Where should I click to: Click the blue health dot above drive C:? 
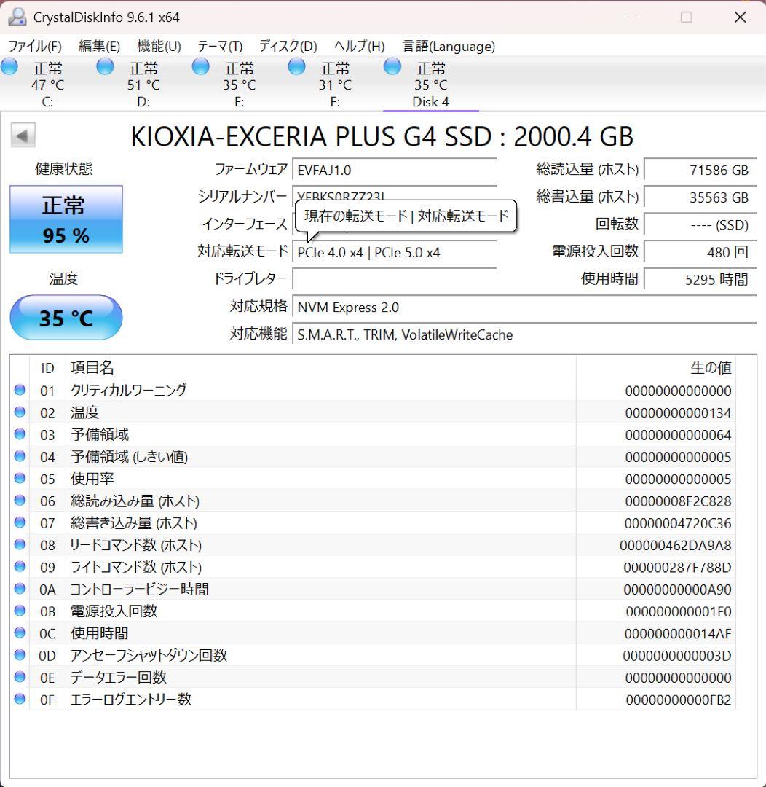coord(9,66)
